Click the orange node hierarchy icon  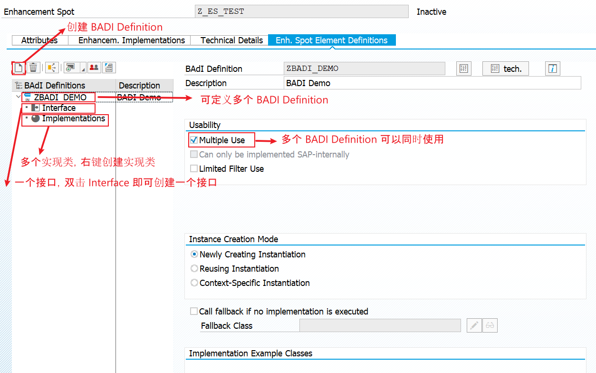pyautogui.click(x=52, y=68)
